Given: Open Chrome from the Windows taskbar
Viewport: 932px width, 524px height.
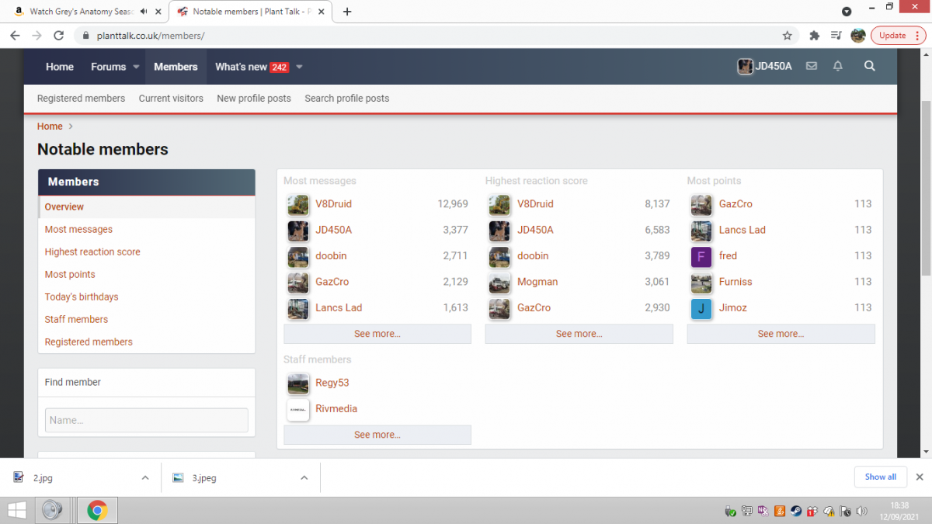Looking at the screenshot, I should coord(97,510).
